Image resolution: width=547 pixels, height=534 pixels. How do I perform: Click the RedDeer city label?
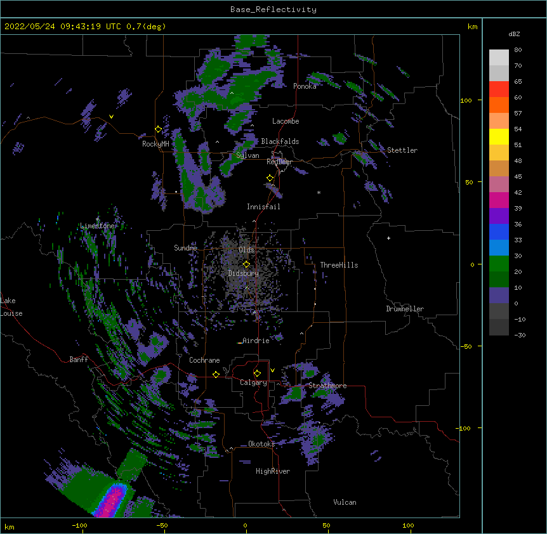tap(279, 161)
